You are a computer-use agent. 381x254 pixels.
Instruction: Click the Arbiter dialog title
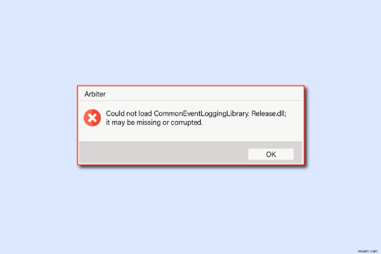(95, 94)
